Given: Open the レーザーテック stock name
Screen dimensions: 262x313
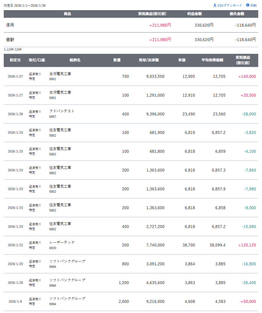Looking at the screenshot, I should pyautogui.click(x=62, y=242).
